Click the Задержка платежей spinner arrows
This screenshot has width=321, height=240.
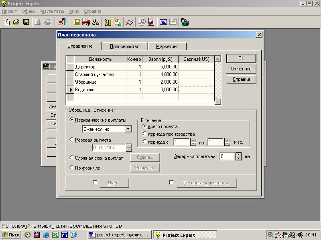(238, 156)
